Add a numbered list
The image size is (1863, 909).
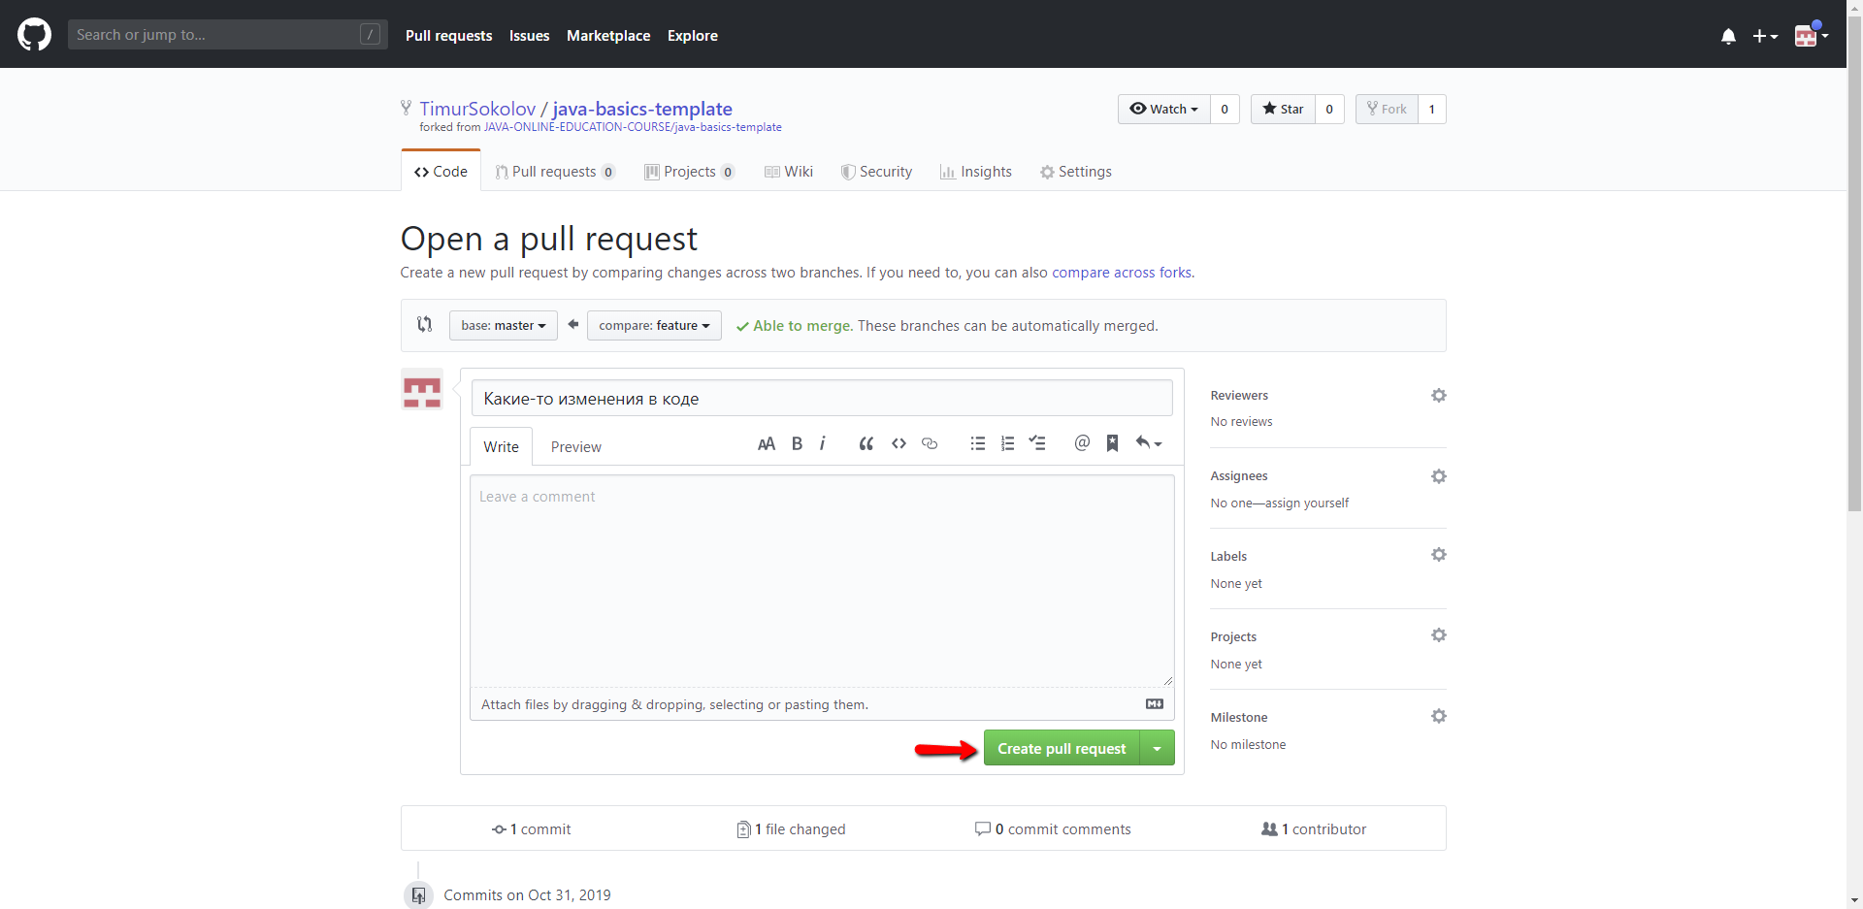point(1007,443)
